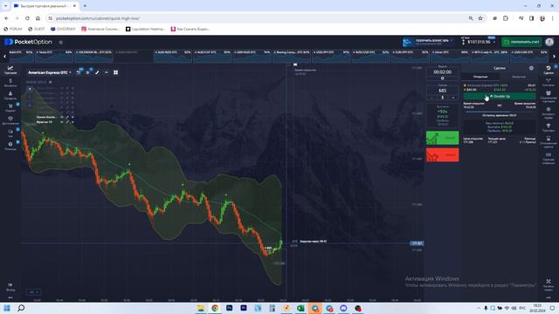Open Windows Start menu
This screenshot has width=559, height=314.
click(x=7, y=308)
